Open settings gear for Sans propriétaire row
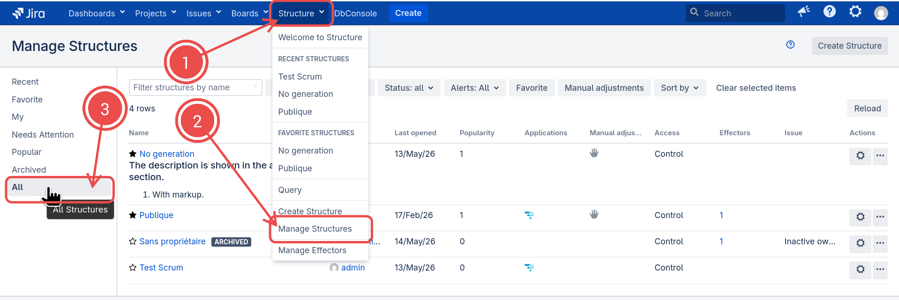The image size is (899, 300). (x=861, y=243)
